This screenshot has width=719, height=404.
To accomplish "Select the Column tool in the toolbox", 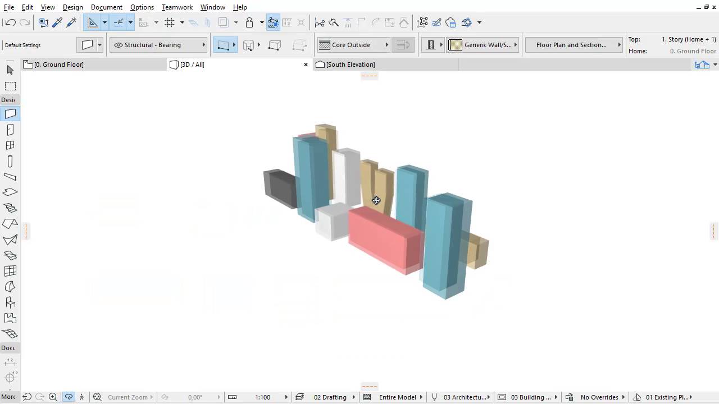I will click(10, 161).
